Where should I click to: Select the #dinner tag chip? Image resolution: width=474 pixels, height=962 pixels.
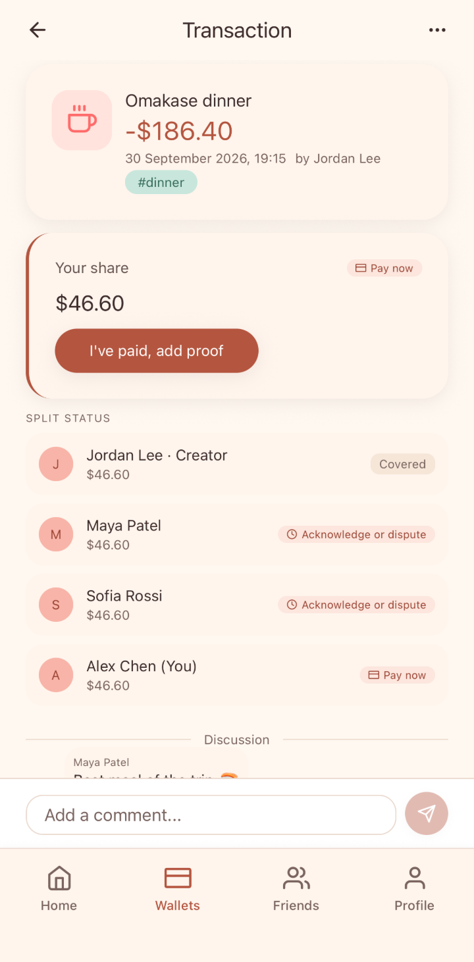click(161, 182)
